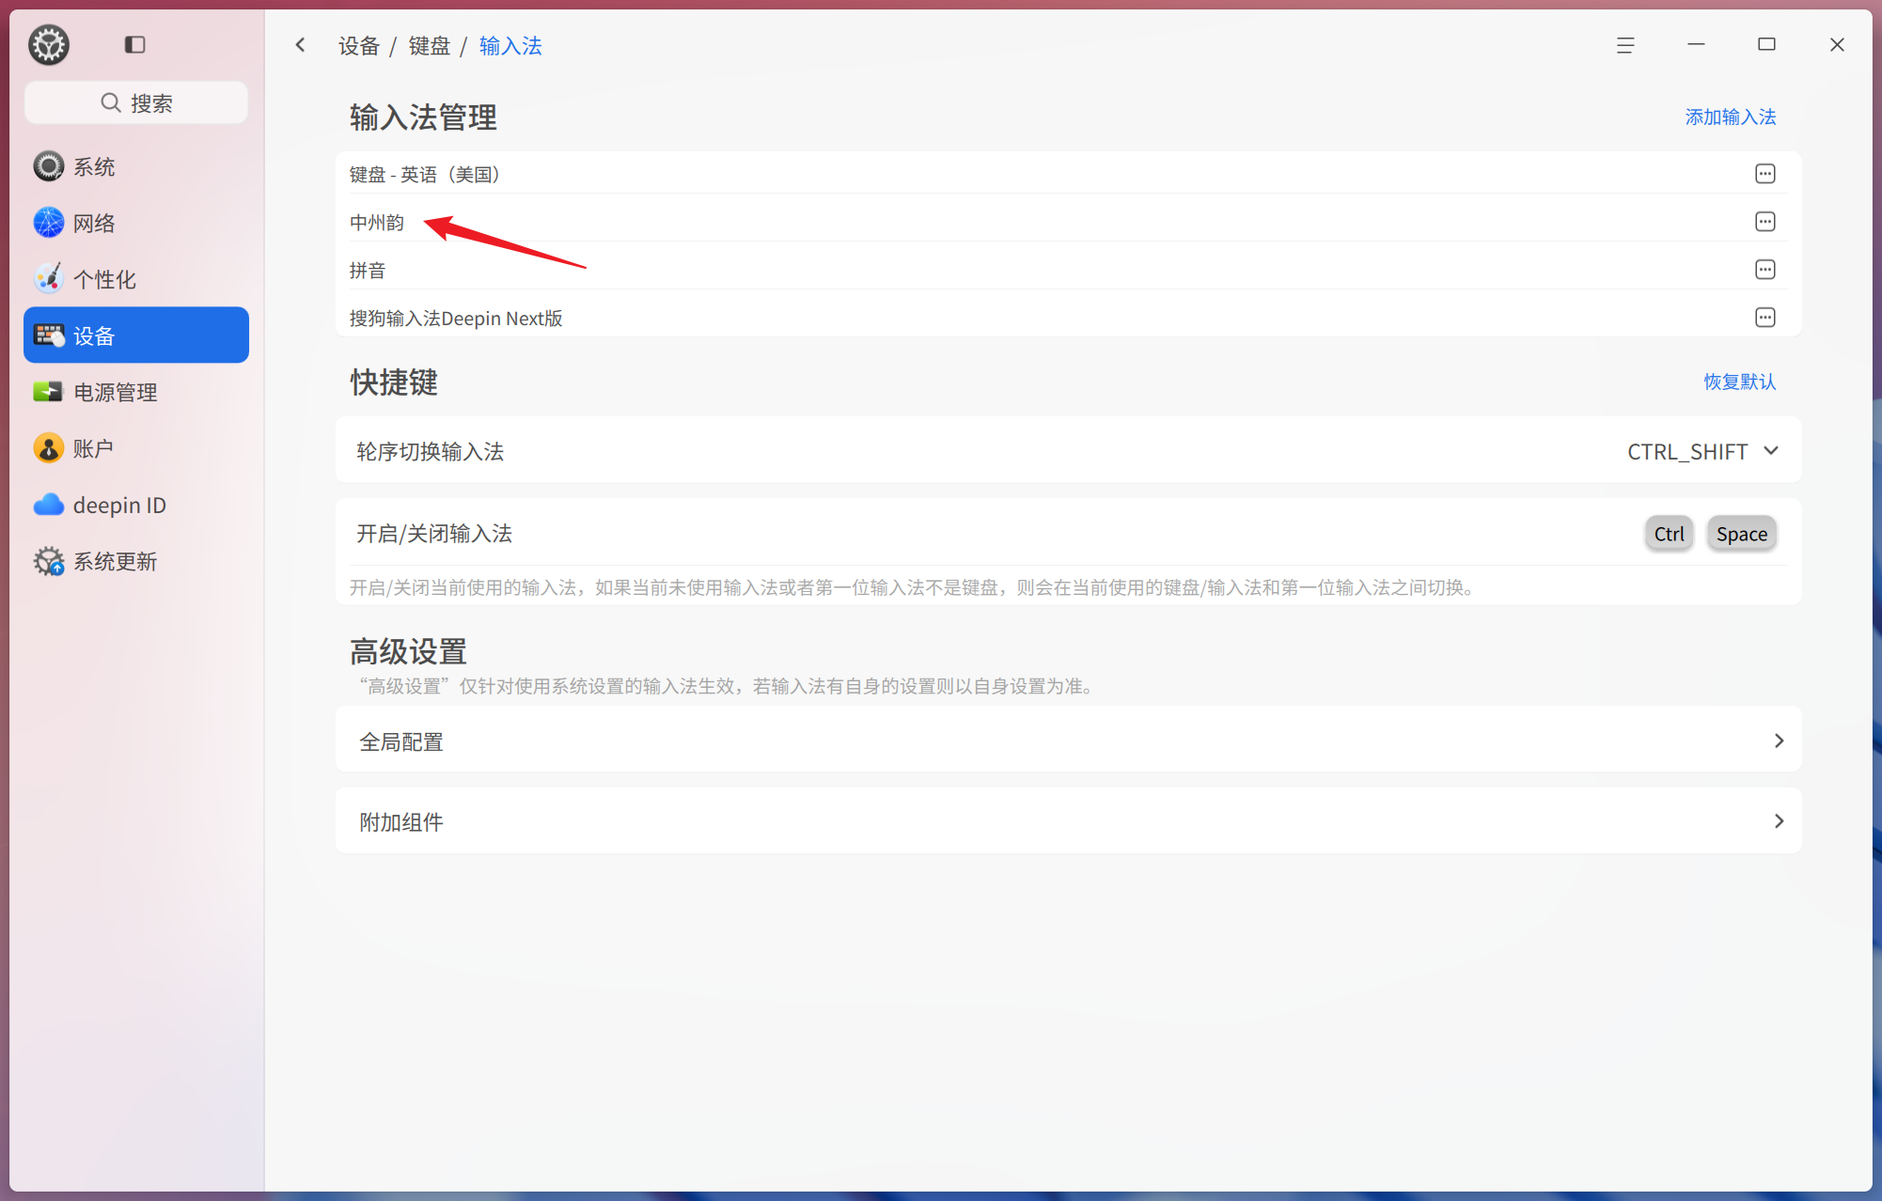1882x1201 pixels.
Task: Open the CTRL_SHIFT dropdown
Action: tap(1702, 452)
